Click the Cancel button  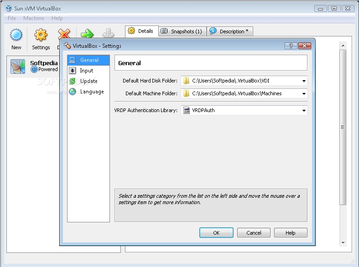(254, 233)
